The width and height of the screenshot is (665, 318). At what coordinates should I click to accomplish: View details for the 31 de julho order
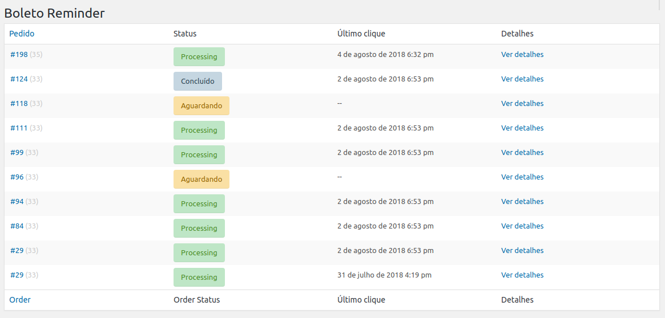522,275
